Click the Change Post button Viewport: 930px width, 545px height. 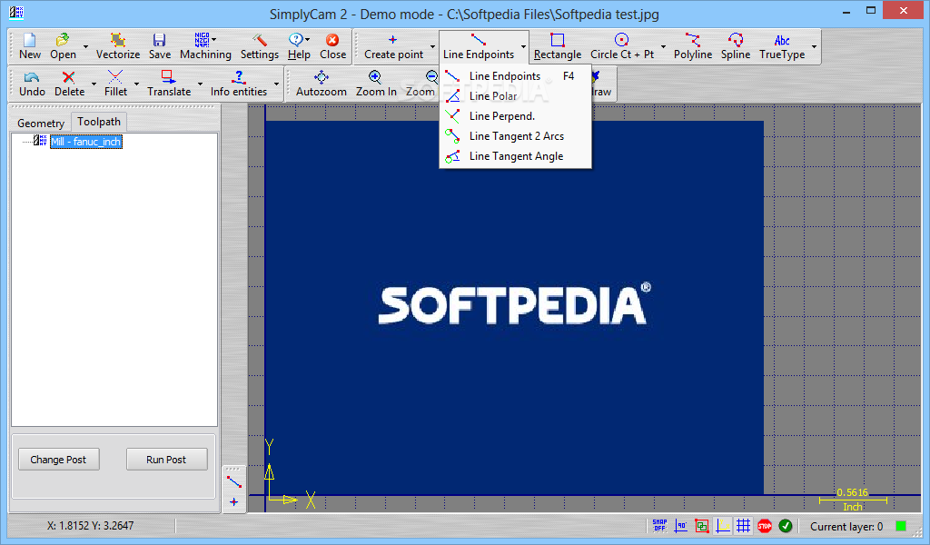(x=58, y=460)
